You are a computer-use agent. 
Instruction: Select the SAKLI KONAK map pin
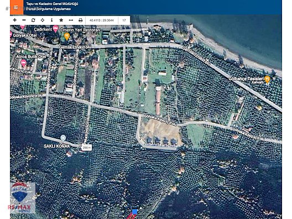63,138
